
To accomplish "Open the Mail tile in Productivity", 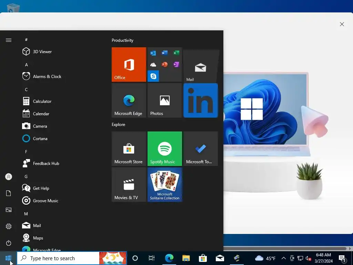I will coord(200,66).
